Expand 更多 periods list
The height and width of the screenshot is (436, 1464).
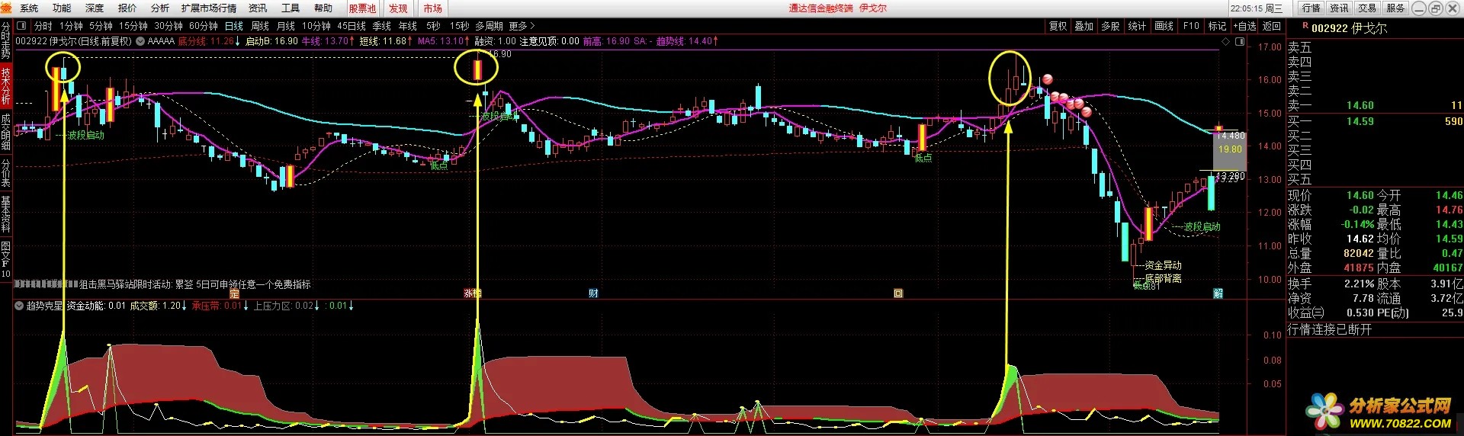(x=522, y=26)
